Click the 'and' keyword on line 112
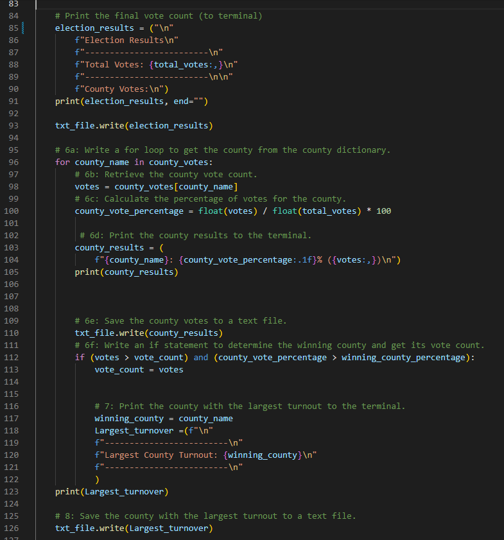The height and width of the screenshot is (540, 504). [201, 358]
